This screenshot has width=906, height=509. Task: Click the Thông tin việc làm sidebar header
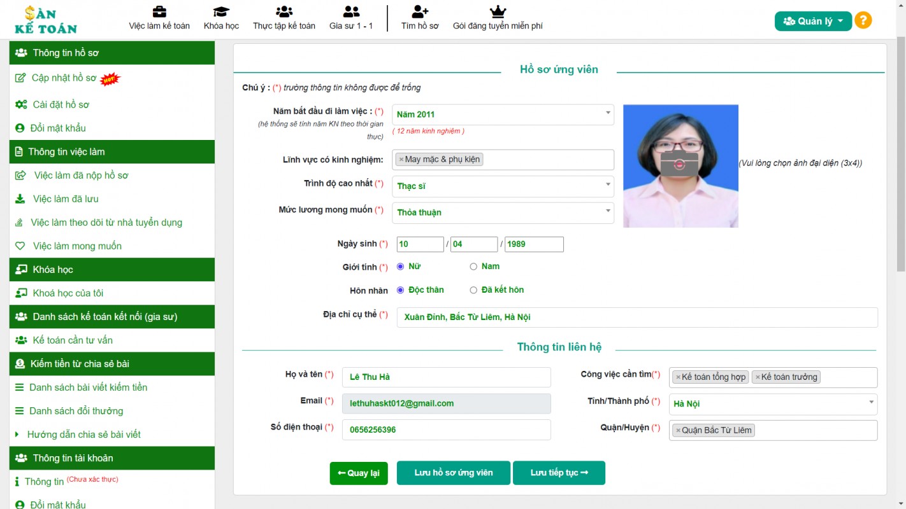[x=112, y=151]
